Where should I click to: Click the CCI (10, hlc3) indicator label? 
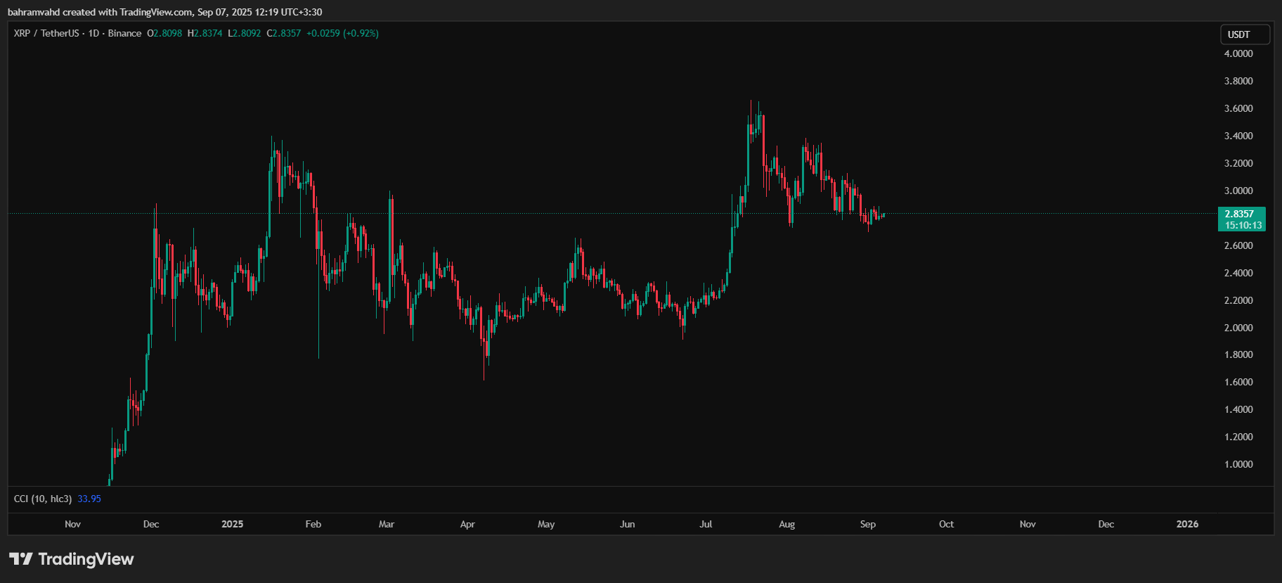[43, 499]
